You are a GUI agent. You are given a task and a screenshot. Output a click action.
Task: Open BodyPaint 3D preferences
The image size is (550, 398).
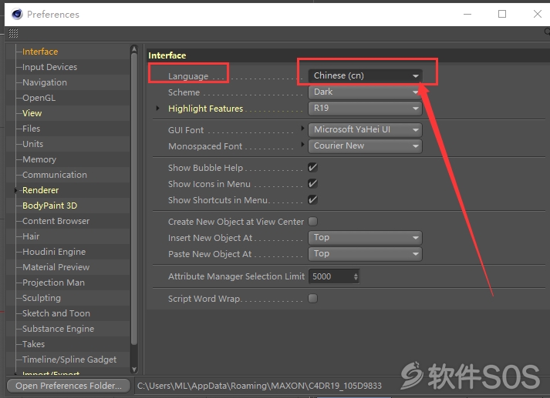click(x=50, y=206)
